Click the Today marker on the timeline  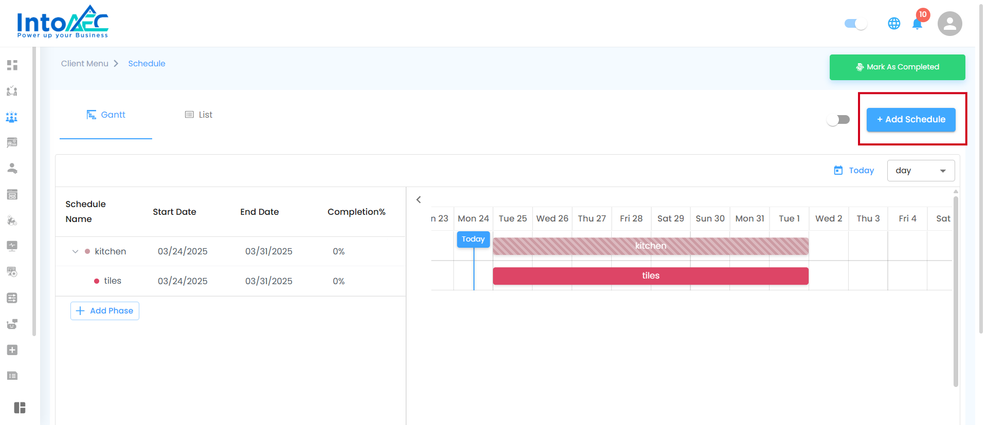coord(473,239)
